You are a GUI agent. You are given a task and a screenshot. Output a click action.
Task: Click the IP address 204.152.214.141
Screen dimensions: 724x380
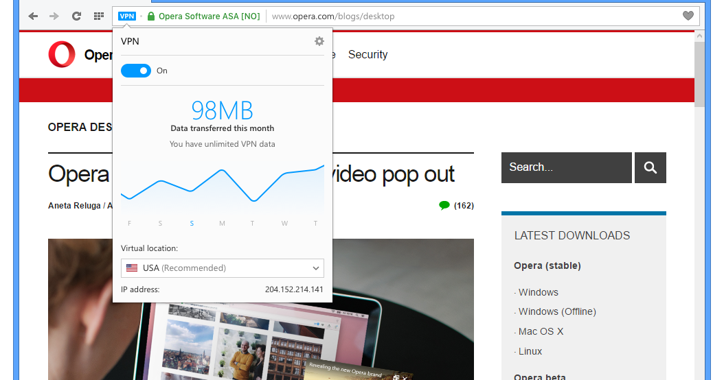coord(294,289)
